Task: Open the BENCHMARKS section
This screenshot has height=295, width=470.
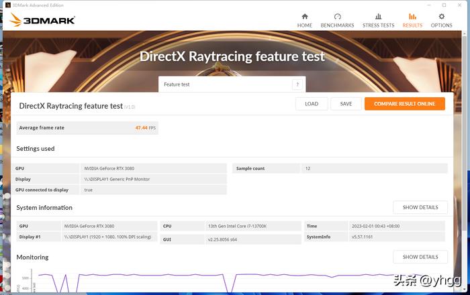Action: tap(337, 21)
